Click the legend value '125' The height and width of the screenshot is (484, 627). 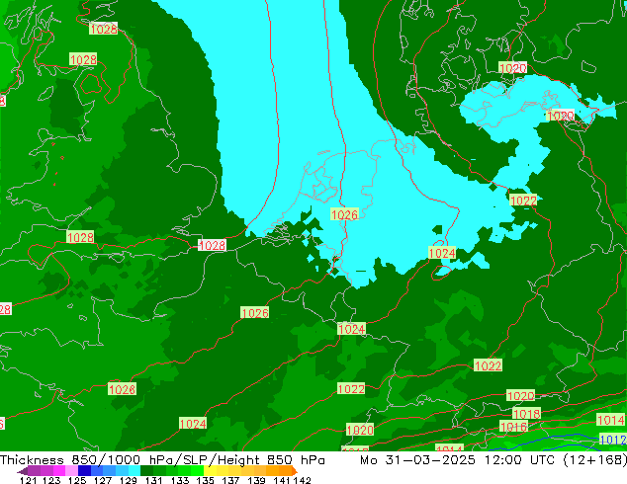pyautogui.click(x=77, y=480)
